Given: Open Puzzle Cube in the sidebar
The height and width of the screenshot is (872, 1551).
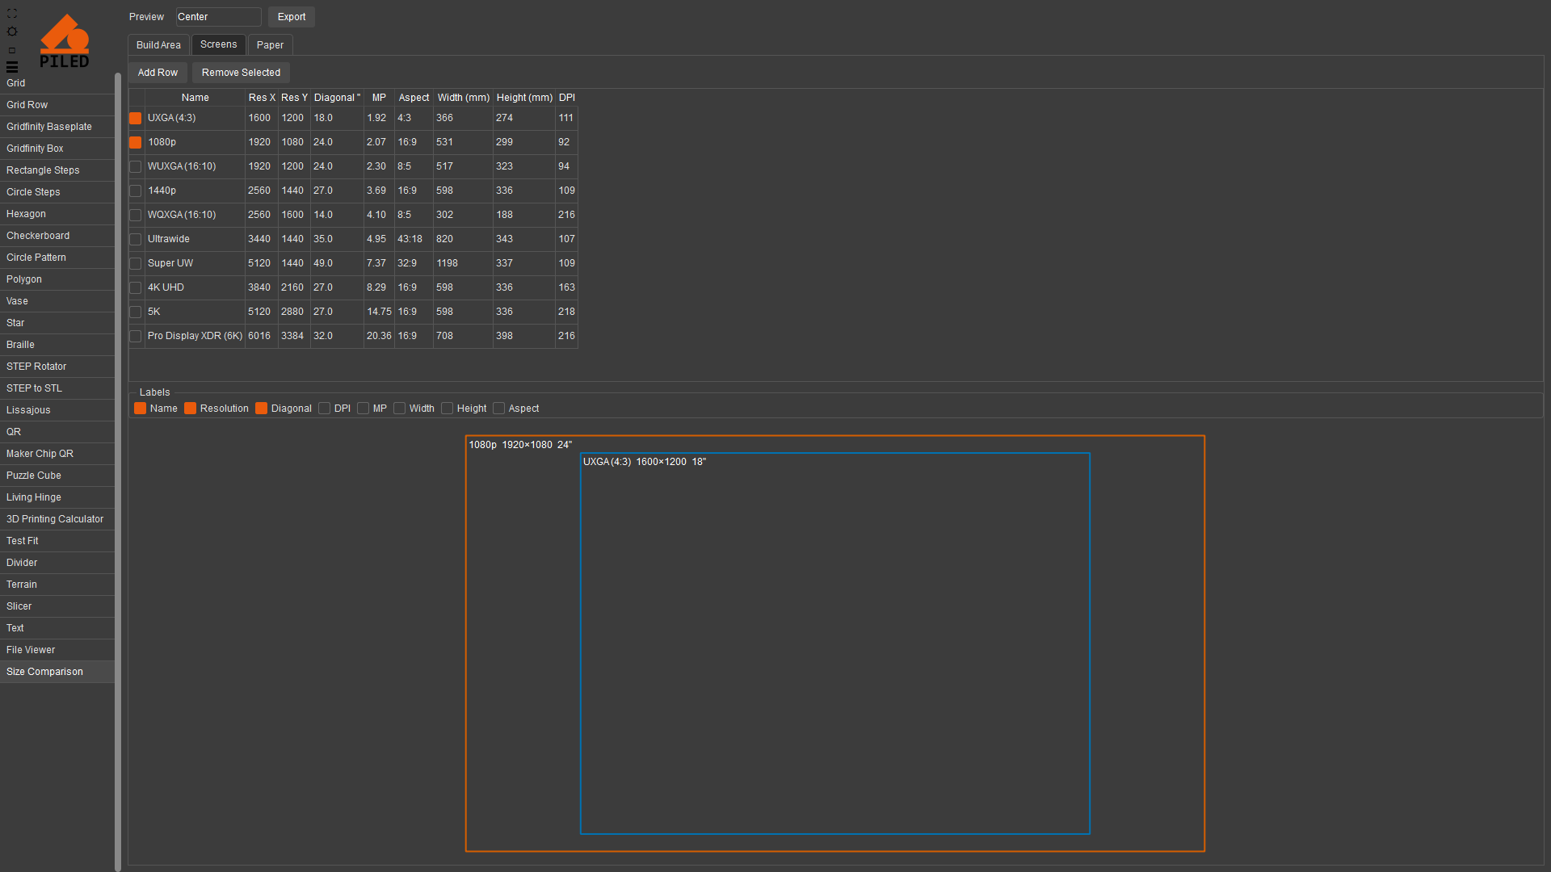Looking at the screenshot, I should tap(57, 476).
